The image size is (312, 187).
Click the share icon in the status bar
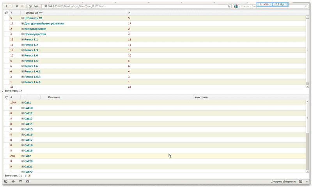pos(20,182)
